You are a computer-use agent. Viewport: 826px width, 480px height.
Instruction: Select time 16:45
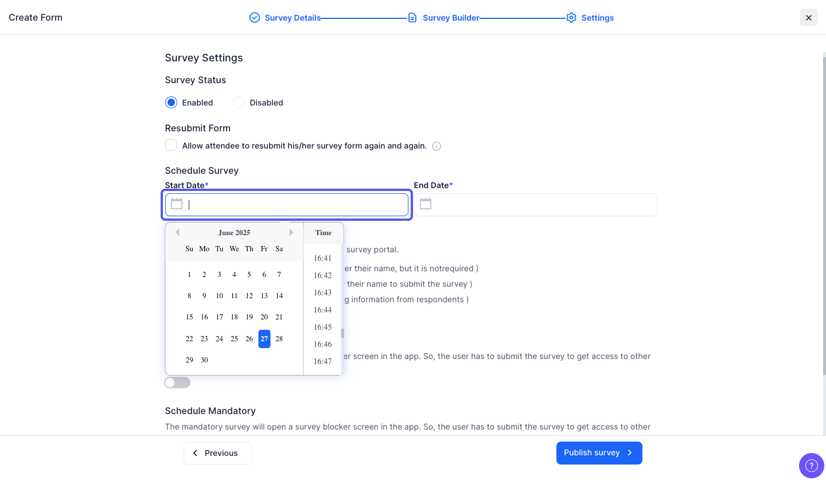(x=323, y=327)
